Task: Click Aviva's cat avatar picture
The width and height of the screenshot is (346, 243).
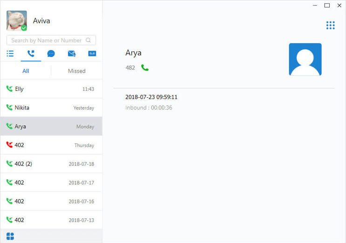Action: click(x=17, y=20)
